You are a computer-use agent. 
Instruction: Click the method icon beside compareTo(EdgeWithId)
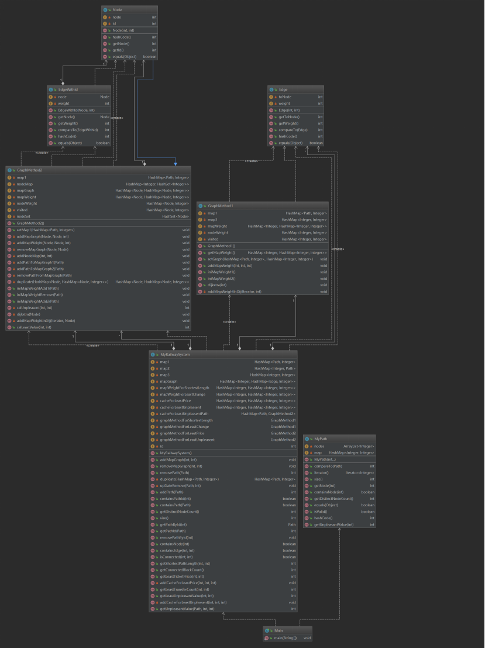(51, 130)
